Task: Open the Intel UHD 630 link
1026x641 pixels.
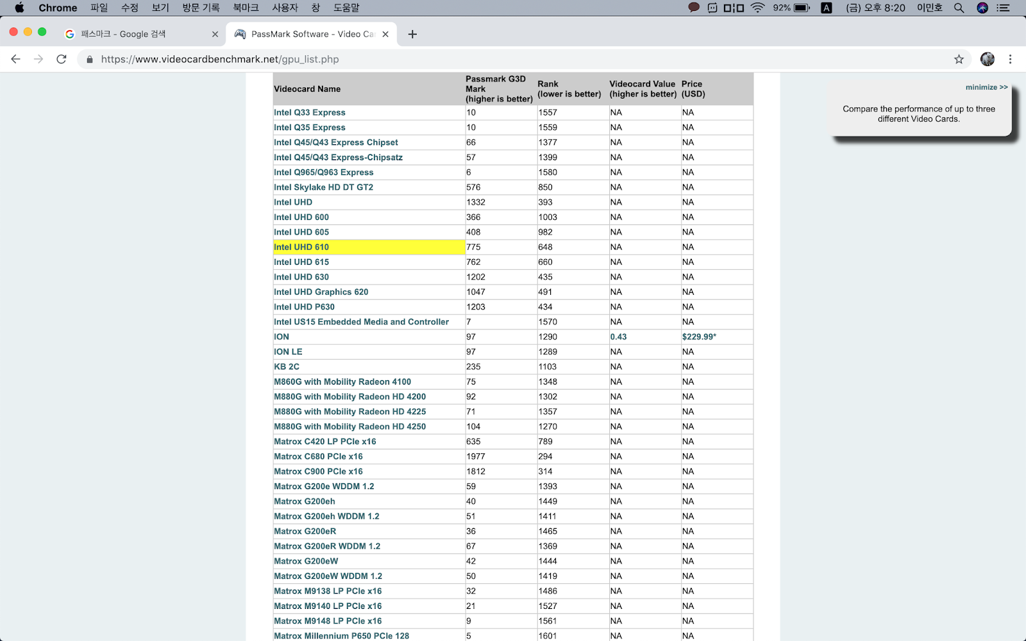Action: click(x=301, y=277)
